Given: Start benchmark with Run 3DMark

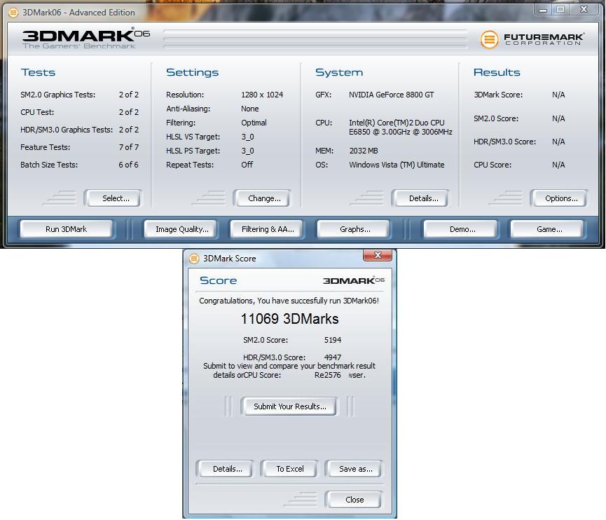Looking at the screenshot, I should [67, 229].
